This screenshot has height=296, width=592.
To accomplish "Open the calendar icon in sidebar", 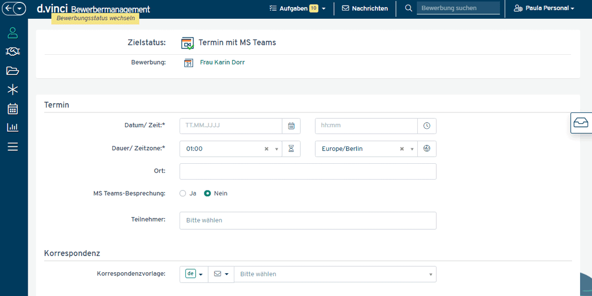I will tap(13, 109).
